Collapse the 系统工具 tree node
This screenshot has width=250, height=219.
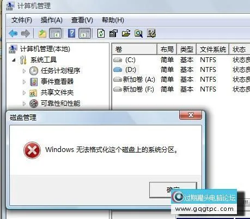click(14, 60)
